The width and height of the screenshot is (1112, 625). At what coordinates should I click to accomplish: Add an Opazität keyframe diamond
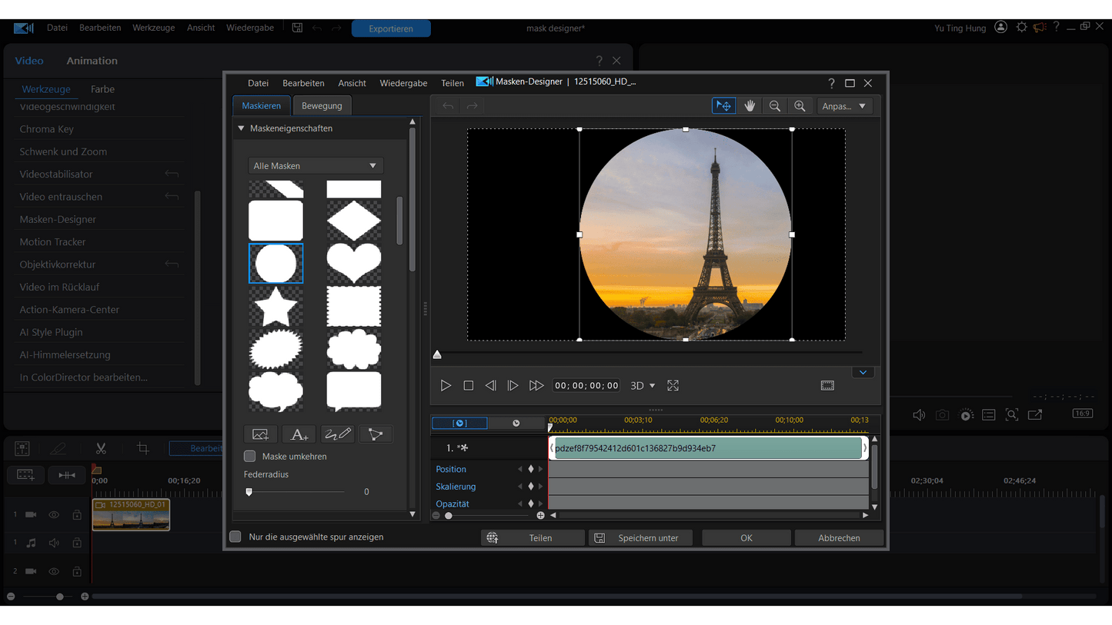point(530,504)
